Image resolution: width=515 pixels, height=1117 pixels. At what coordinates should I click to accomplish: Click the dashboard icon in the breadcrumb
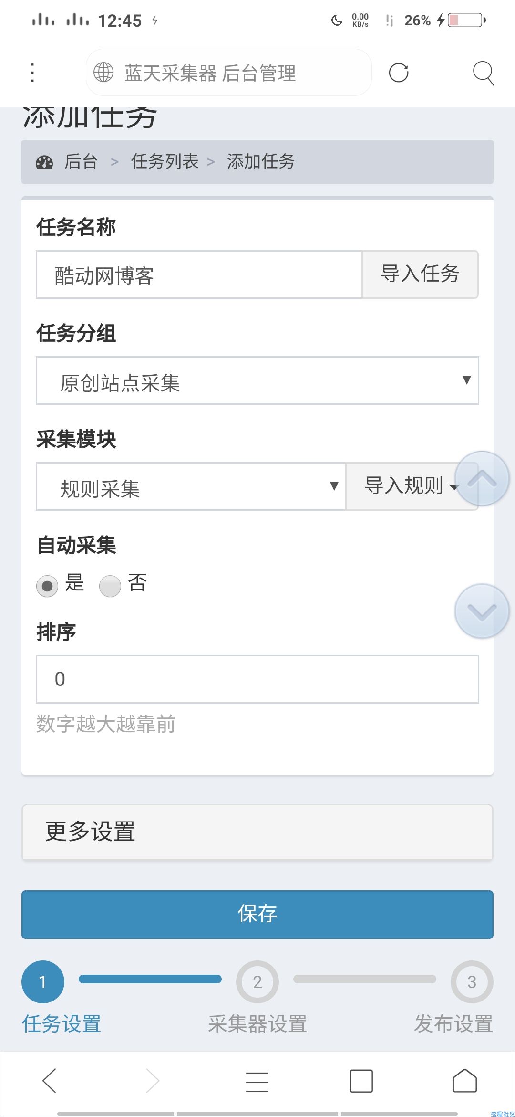44,162
